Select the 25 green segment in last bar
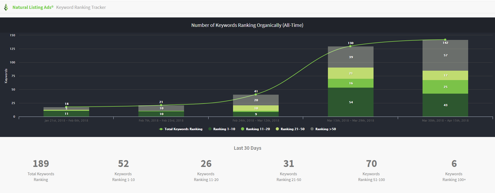The width and height of the screenshot is (495, 193). (445, 87)
